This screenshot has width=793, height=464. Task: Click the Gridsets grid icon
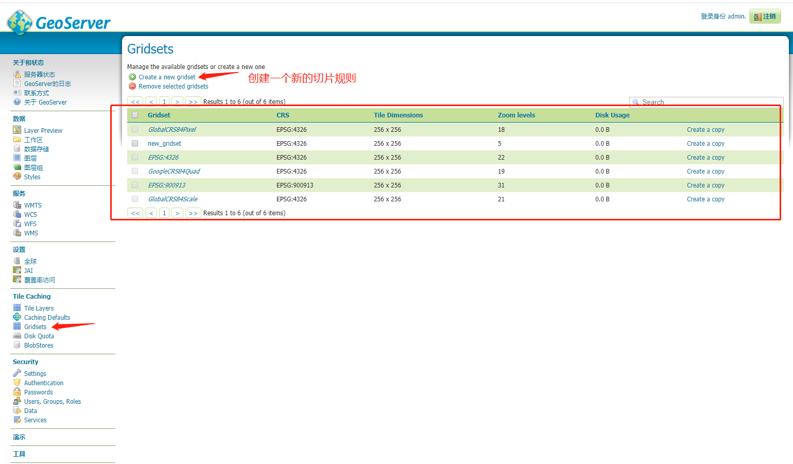click(17, 326)
